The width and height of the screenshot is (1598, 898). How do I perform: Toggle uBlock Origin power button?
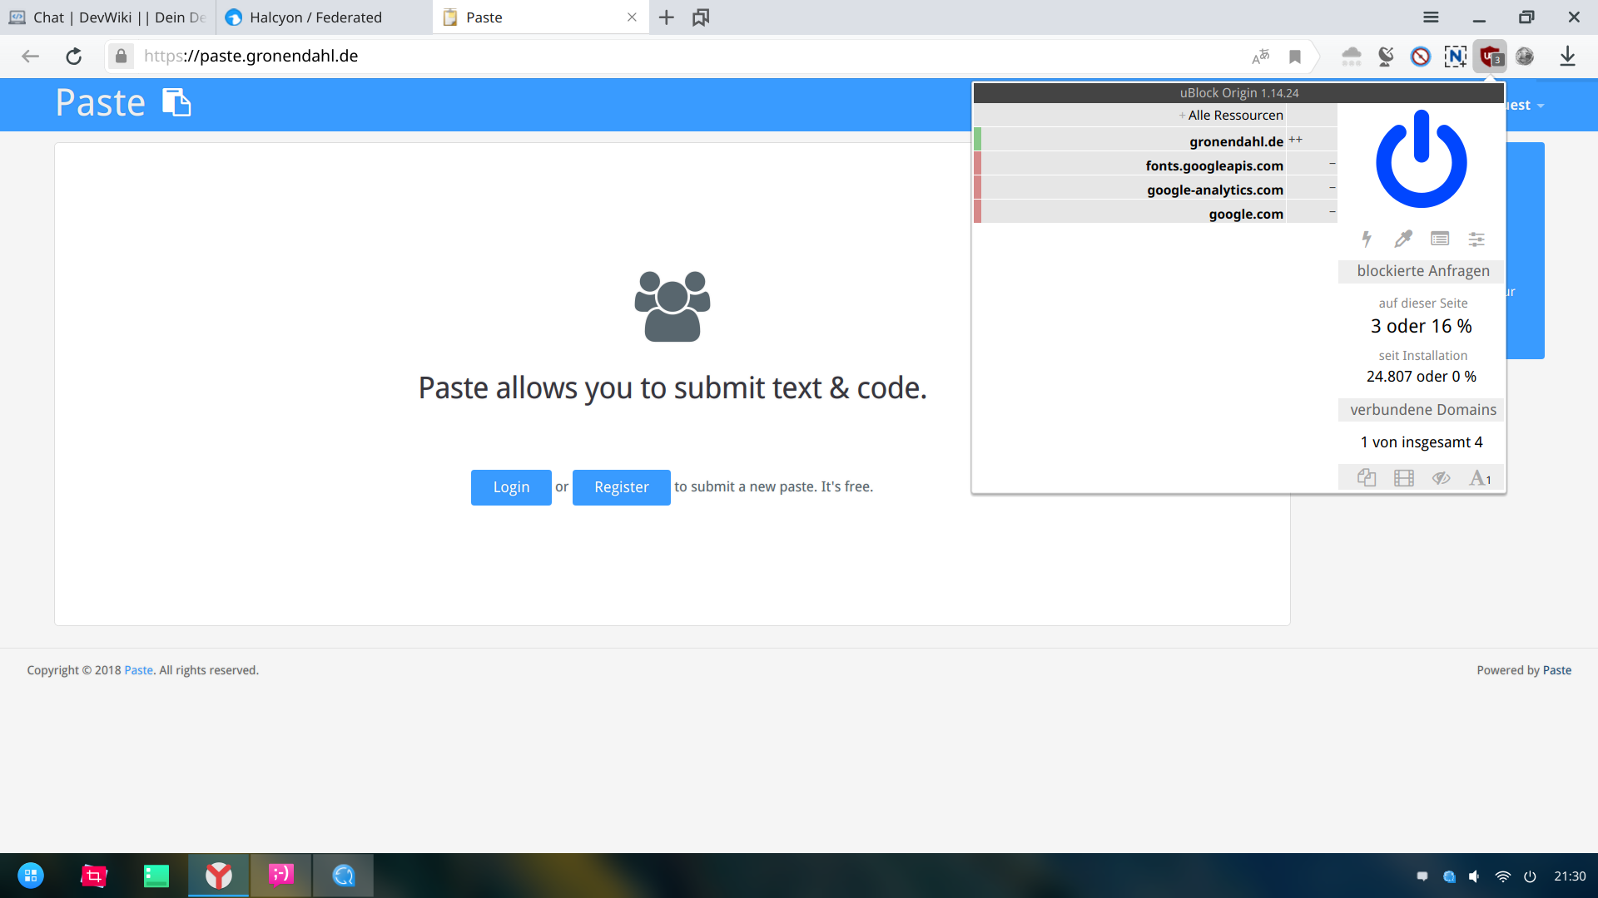coord(1421,160)
